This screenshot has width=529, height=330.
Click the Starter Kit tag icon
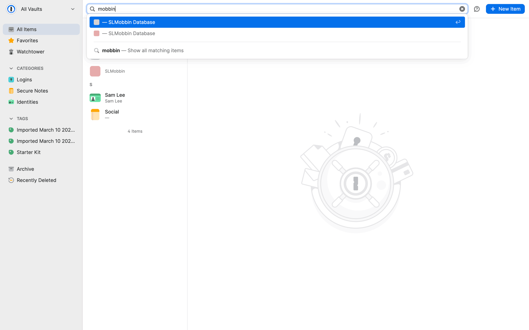(x=11, y=152)
